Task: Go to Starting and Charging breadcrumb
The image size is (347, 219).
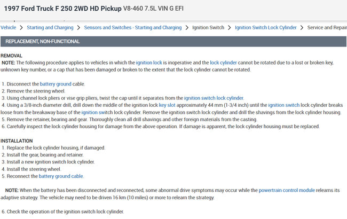Action: [x=50, y=27]
